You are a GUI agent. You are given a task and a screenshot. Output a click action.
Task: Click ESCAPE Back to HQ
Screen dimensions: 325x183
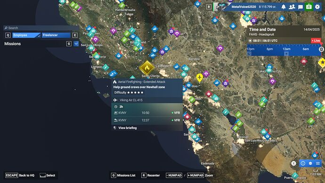click(x=20, y=175)
